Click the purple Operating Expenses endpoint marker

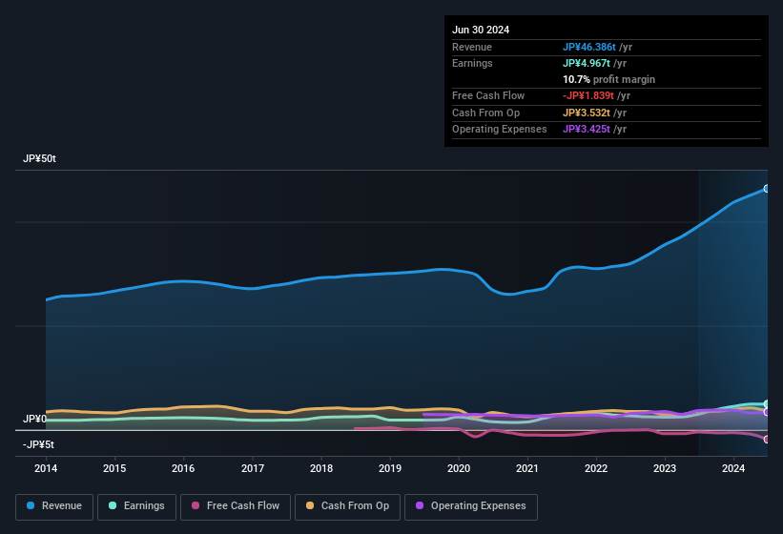point(767,412)
